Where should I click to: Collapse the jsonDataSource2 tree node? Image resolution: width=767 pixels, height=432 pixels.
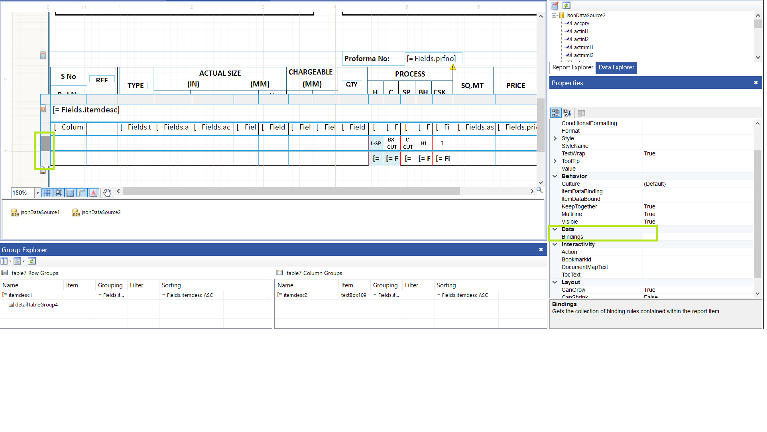click(x=554, y=16)
